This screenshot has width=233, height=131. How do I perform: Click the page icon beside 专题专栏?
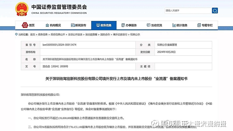click(x=199, y=25)
